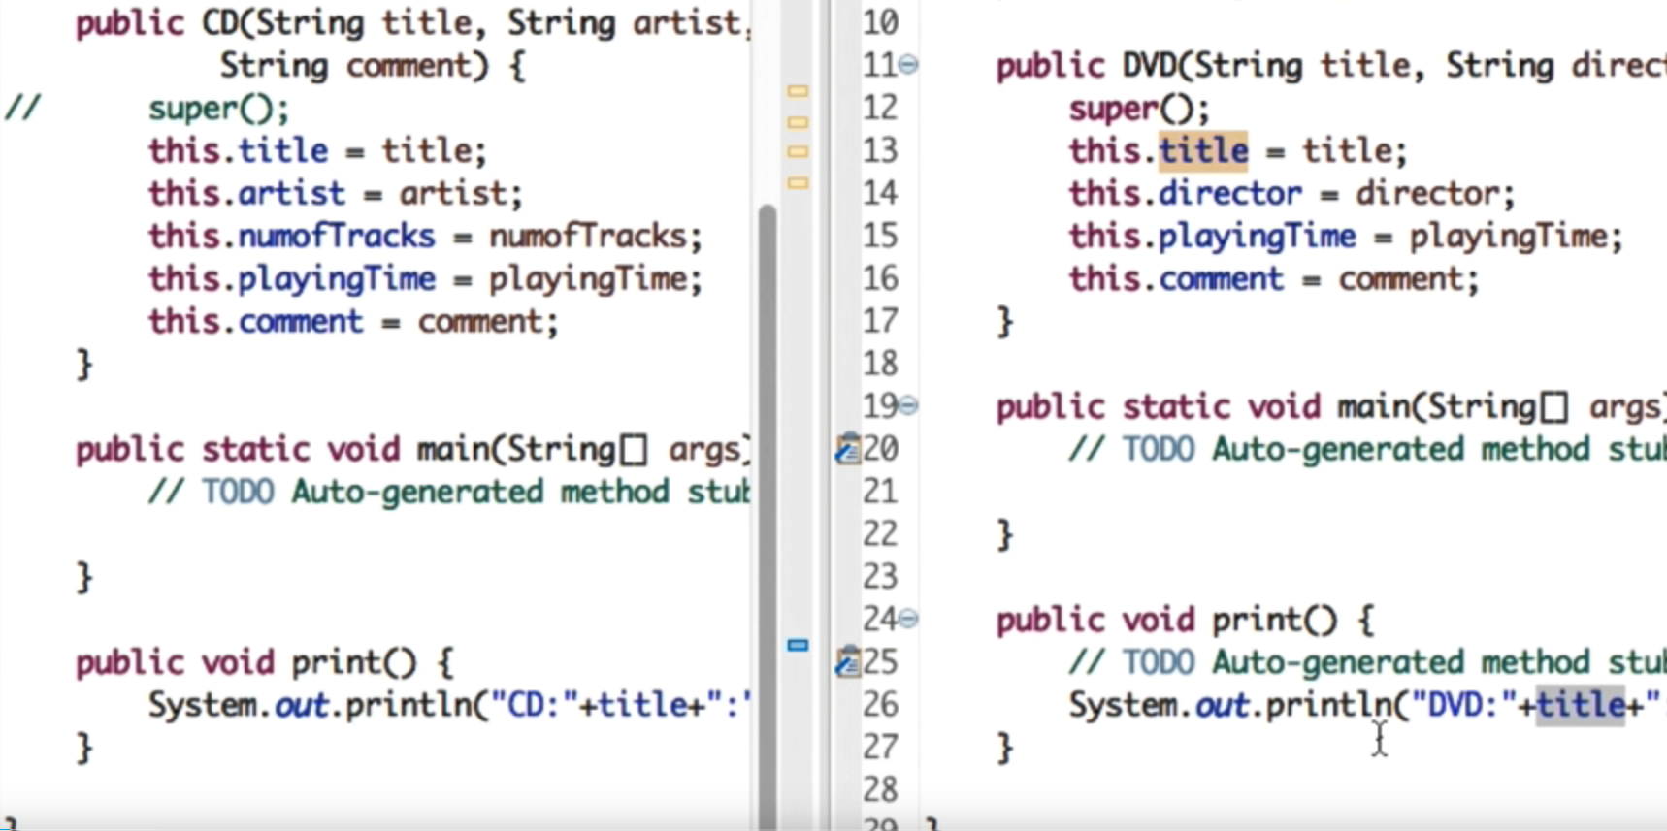Click TODO comment in the CD main method

[x=449, y=493]
